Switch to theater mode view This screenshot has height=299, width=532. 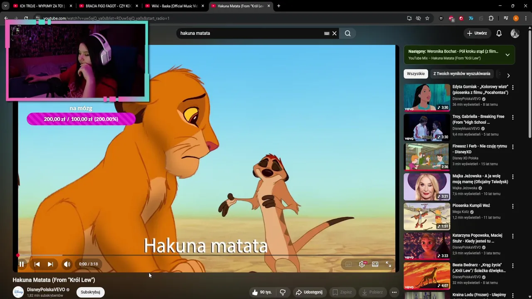tap(375, 264)
